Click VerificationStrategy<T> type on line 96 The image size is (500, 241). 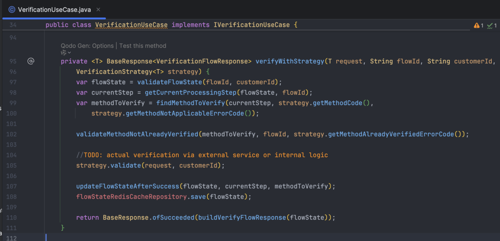pos(120,72)
